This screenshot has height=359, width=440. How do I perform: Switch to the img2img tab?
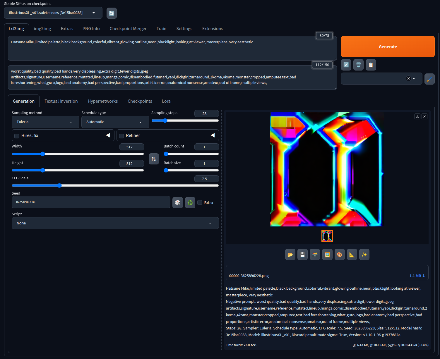coord(42,29)
